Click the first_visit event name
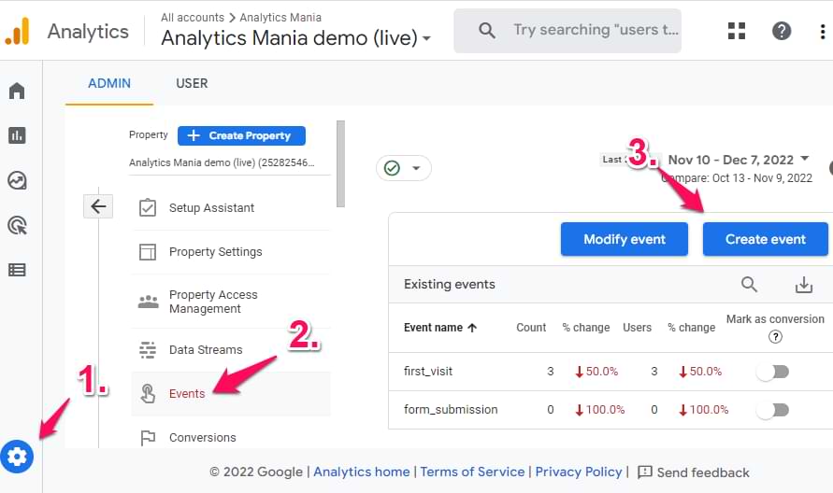 tap(428, 372)
